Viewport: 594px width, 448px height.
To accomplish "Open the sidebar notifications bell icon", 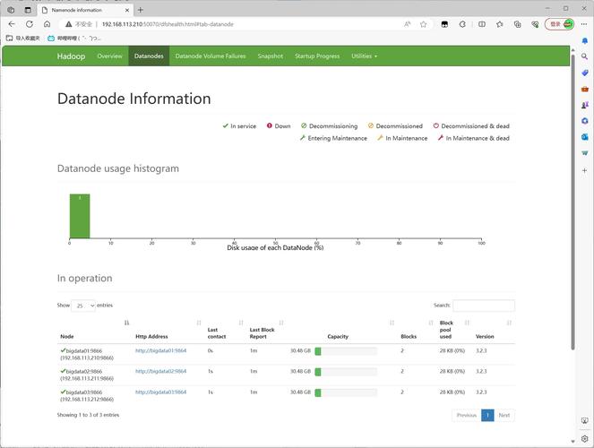I will point(584,40).
